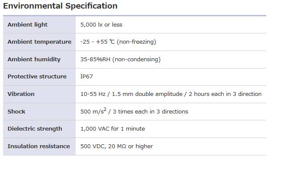The image size is (301, 182).
Task: Click the IP67 rating value
Action: (x=86, y=77)
